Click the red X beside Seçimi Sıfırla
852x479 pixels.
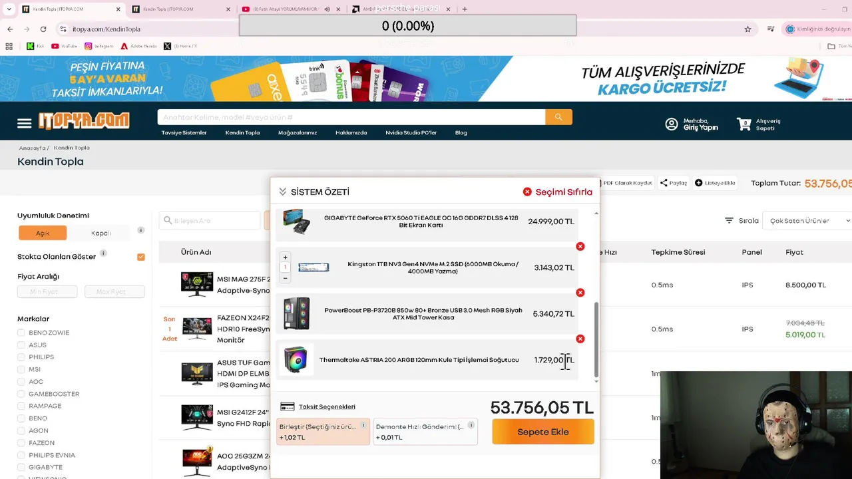pos(527,192)
